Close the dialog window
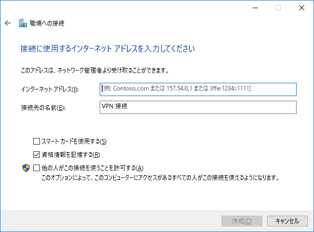 [302, 8]
